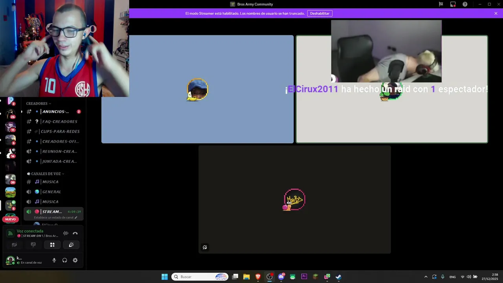The image size is (503, 283).
Task: Open the CREADORES-OFI channel
Action: point(53,141)
